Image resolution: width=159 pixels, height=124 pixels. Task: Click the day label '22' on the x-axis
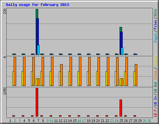tap(107, 121)
